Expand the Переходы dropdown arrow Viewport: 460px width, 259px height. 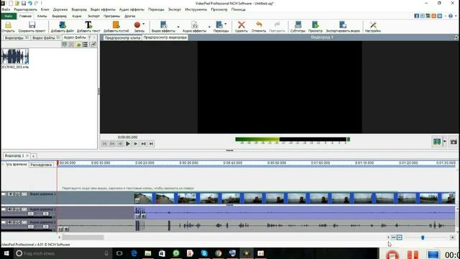click(x=225, y=24)
